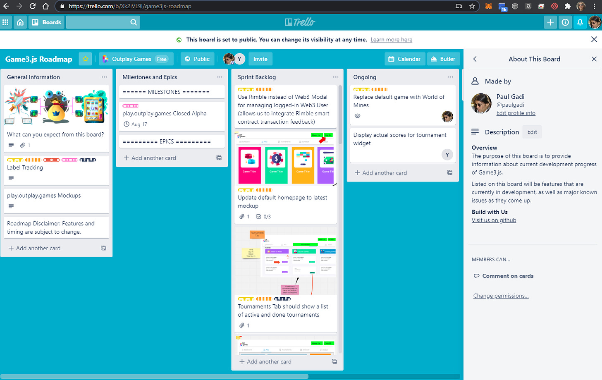Open 'Use Rimble instead of Web3 Modal' card
Viewport: 602px width, 380px height.
point(286,107)
